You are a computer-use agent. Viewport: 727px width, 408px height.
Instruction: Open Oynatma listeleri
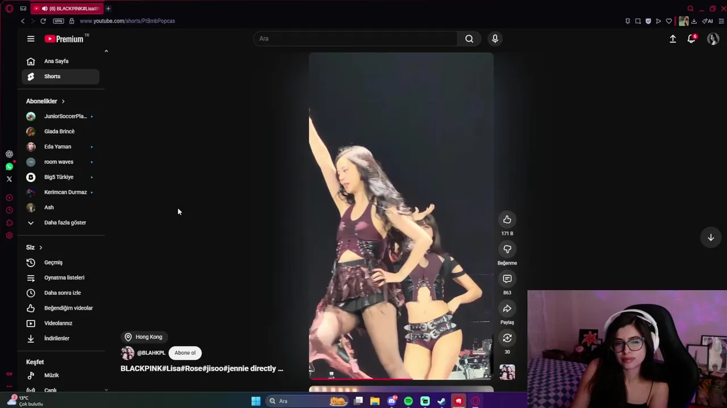tap(60, 278)
